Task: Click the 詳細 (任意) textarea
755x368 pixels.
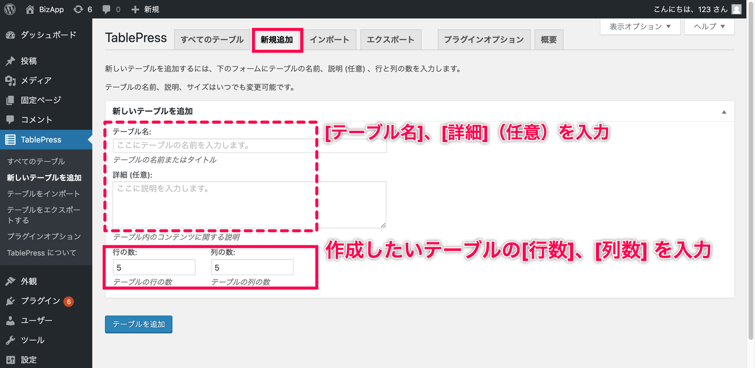Action: [x=250, y=205]
